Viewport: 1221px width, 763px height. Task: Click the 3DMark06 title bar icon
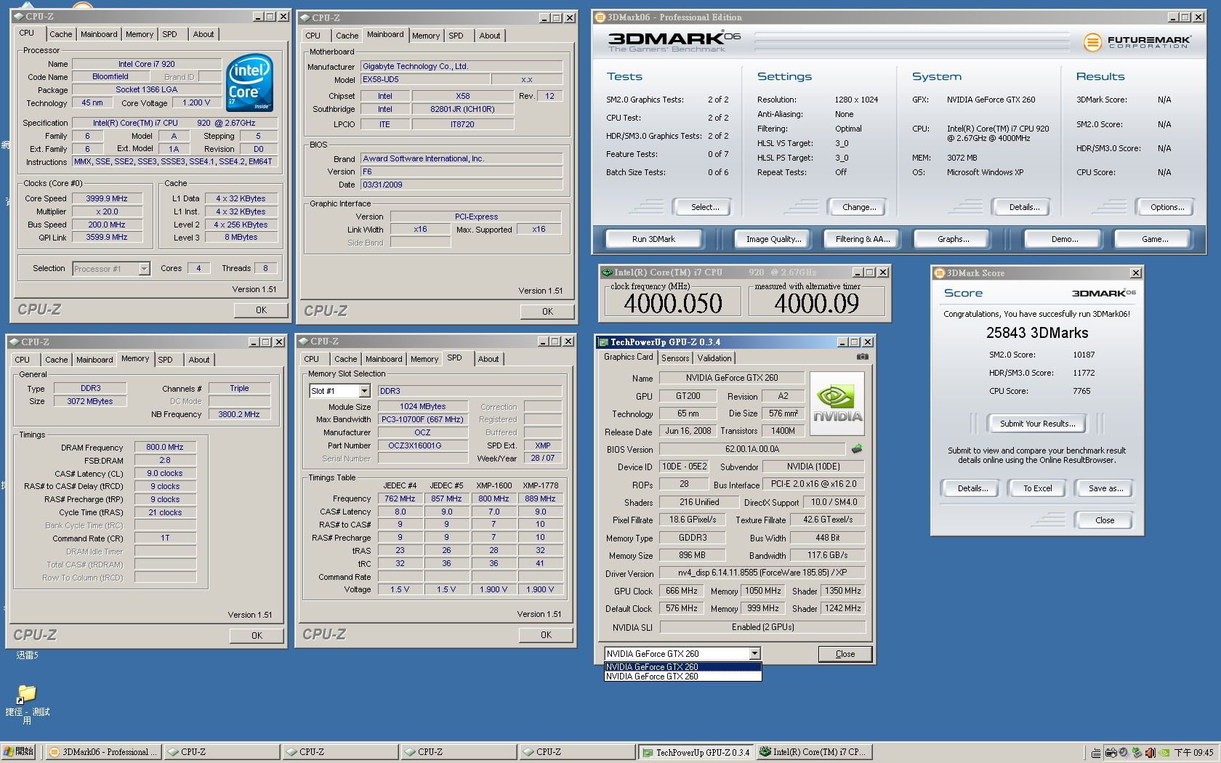[x=600, y=17]
